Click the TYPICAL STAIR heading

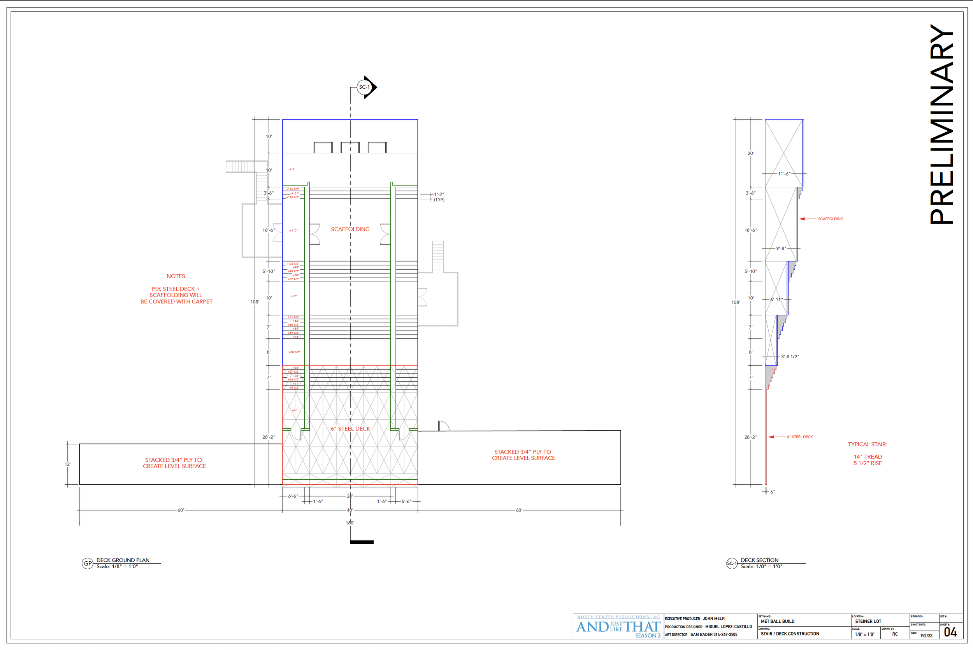pos(867,444)
